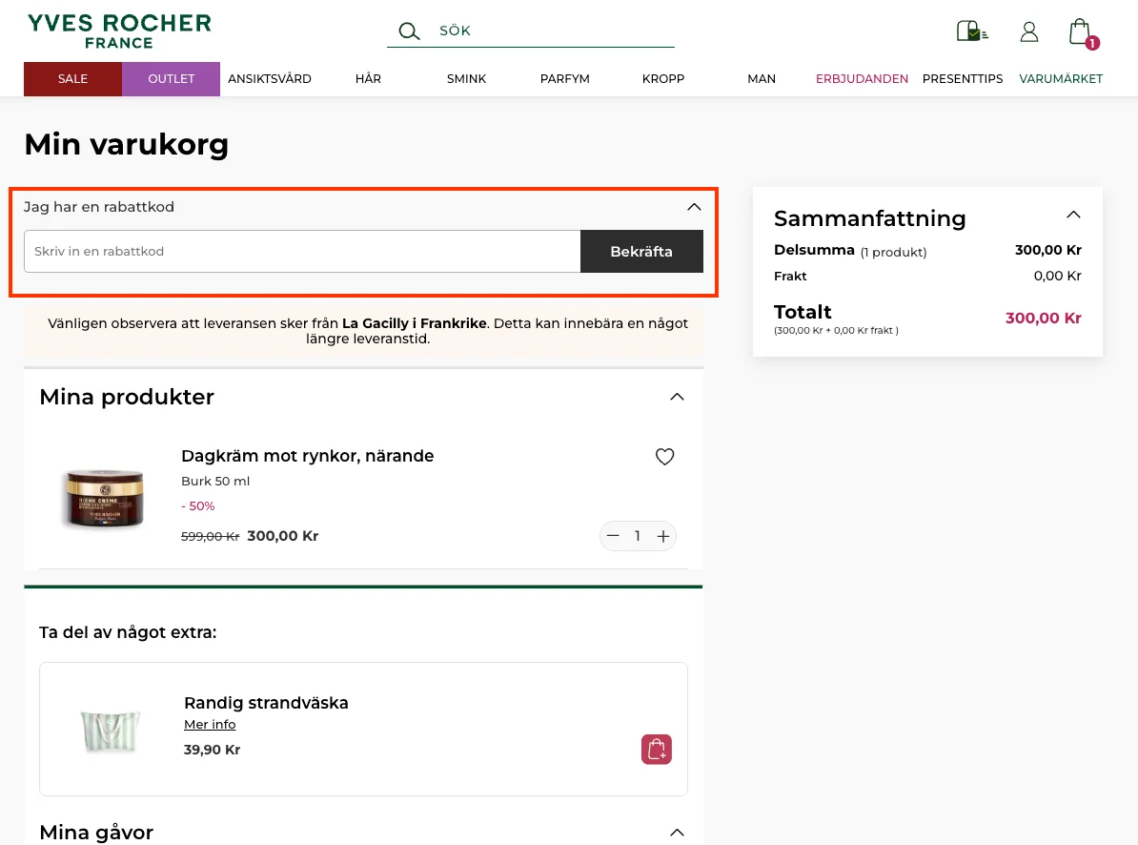Open the OUTLET menu tab

coord(172,78)
